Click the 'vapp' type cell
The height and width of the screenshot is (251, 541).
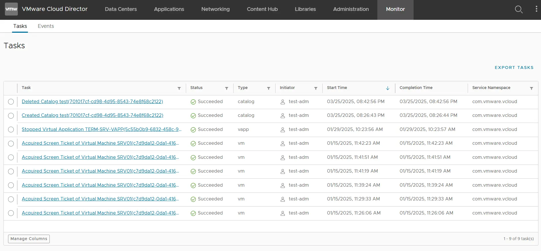tap(243, 130)
